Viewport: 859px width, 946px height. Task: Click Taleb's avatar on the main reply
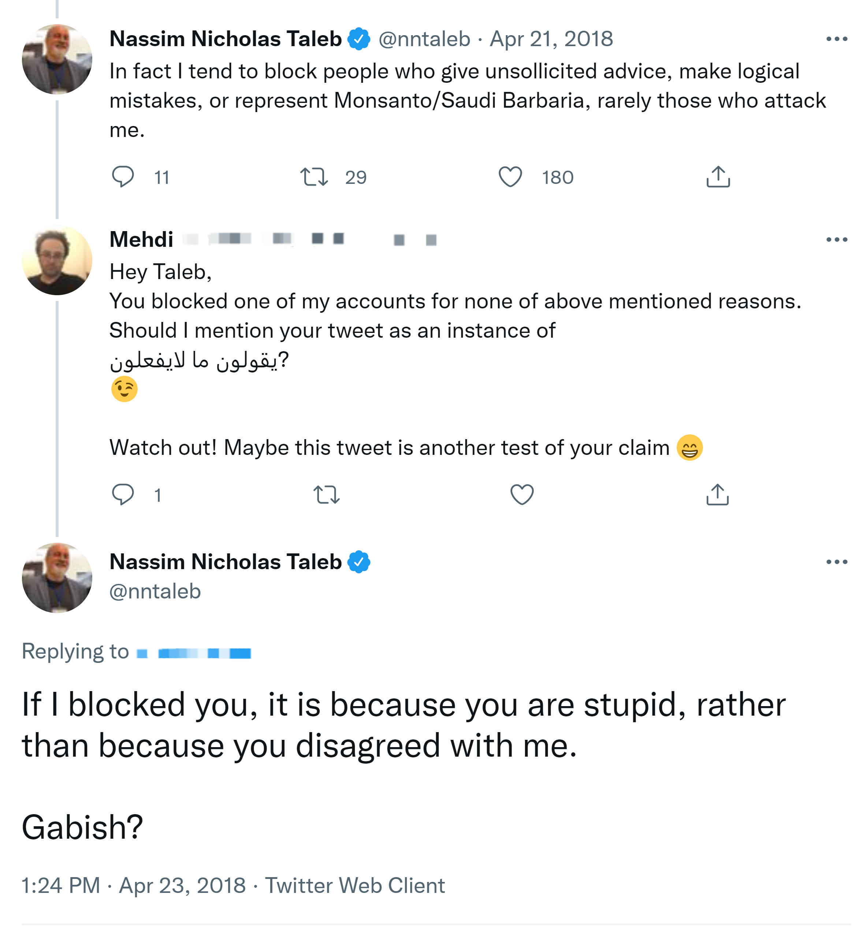coord(57,578)
